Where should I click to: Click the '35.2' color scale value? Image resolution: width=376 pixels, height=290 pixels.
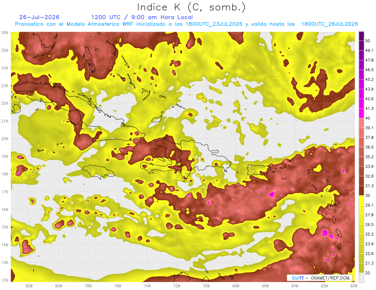369,157
